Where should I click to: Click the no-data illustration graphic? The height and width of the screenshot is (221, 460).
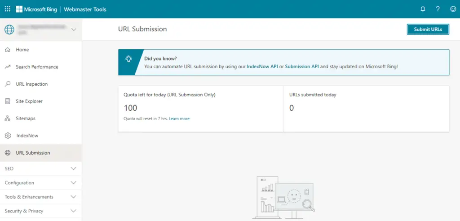284,198
